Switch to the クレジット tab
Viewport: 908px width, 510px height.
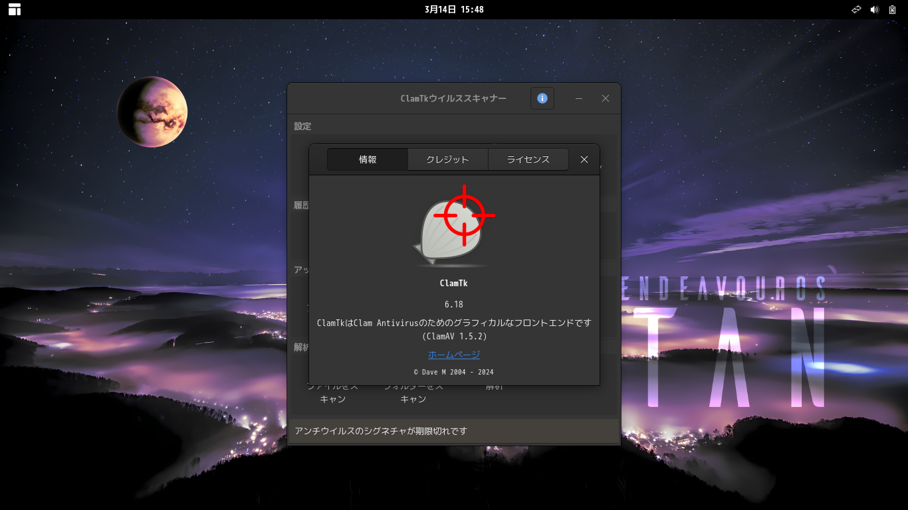tap(448, 159)
